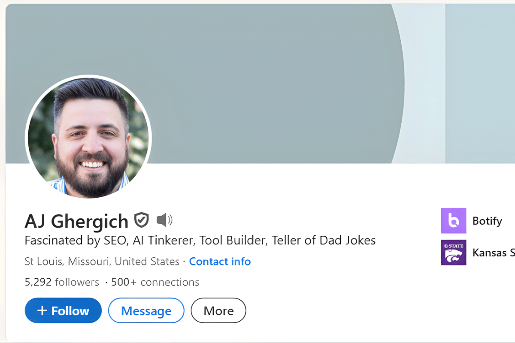Click the plus icon inside Follow button
515x343 pixels.
[45, 310]
